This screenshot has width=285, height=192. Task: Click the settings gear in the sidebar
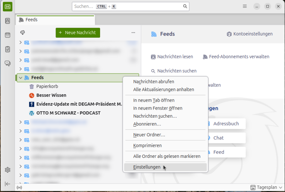pos(7,170)
